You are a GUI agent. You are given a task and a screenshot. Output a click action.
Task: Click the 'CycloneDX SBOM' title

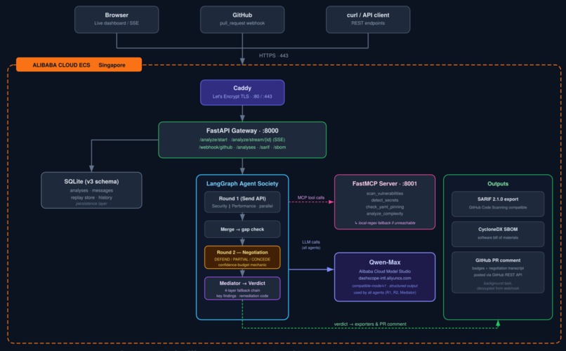(x=498, y=230)
